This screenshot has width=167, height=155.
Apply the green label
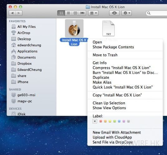(x=115, y=121)
